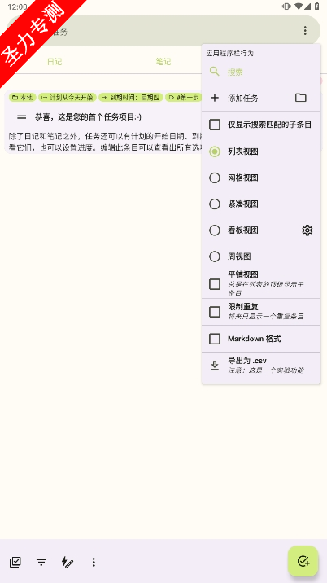Tap the multi-select checklist icon in bottom bar

(x=15, y=562)
